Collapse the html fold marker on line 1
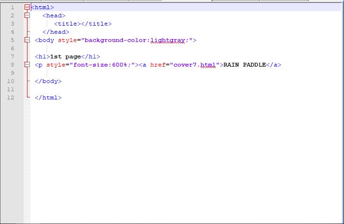This screenshot has height=224, width=344. point(27,7)
